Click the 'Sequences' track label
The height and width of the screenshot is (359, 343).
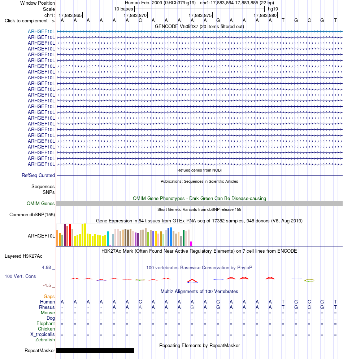(x=43, y=187)
